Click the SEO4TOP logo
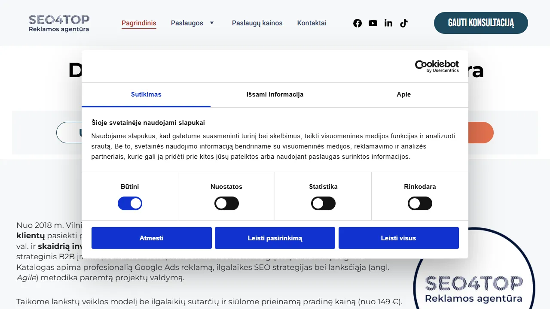550x309 pixels. click(59, 23)
